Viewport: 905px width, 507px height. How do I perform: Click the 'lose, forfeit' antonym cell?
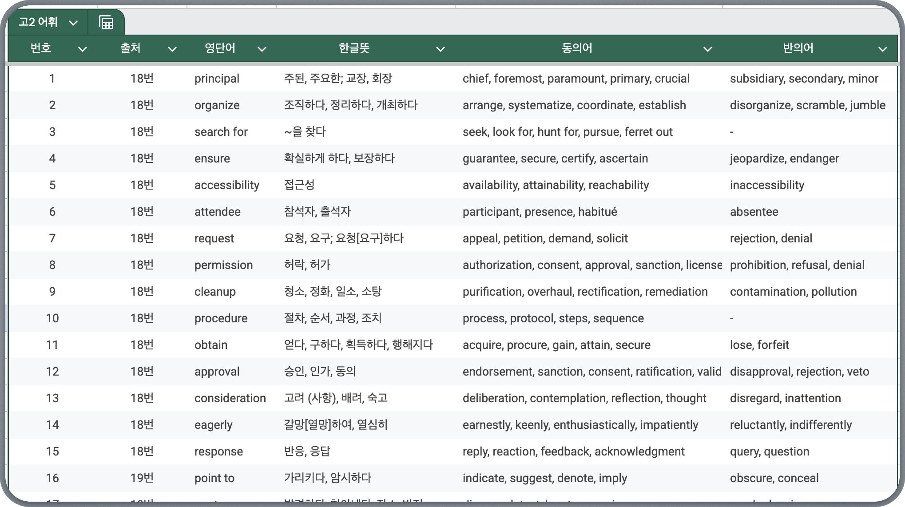pos(759,345)
